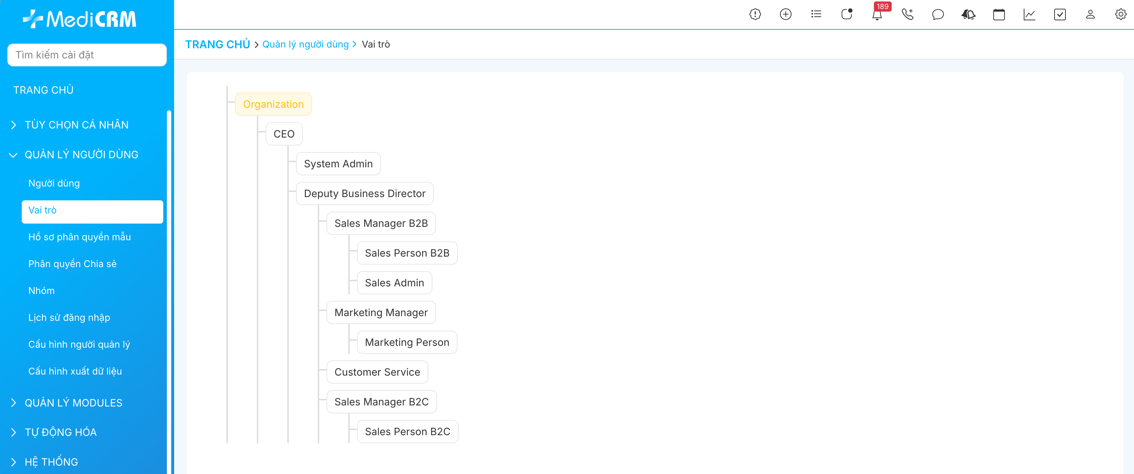Open Người dùng menu item
Viewport: 1134px width, 474px height.
[54, 183]
